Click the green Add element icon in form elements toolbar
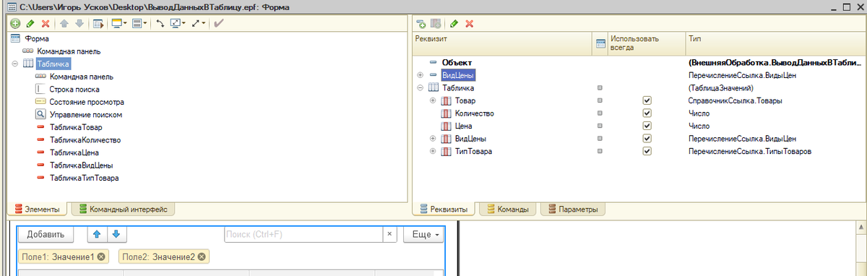 point(15,24)
